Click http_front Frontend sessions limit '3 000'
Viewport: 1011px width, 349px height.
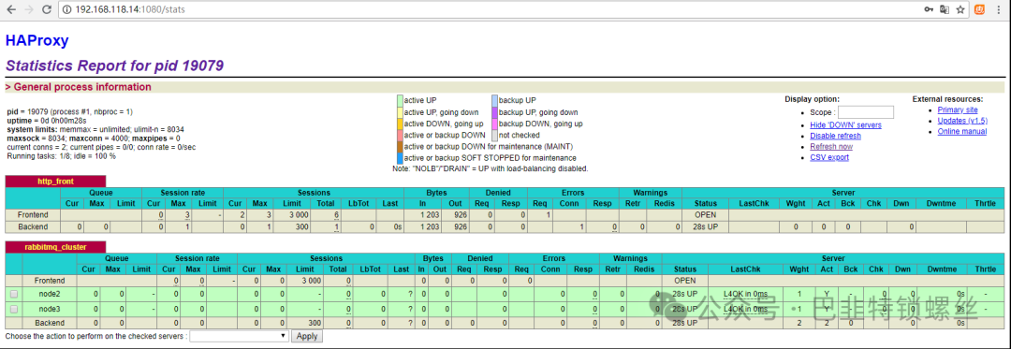click(x=300, y=214)
